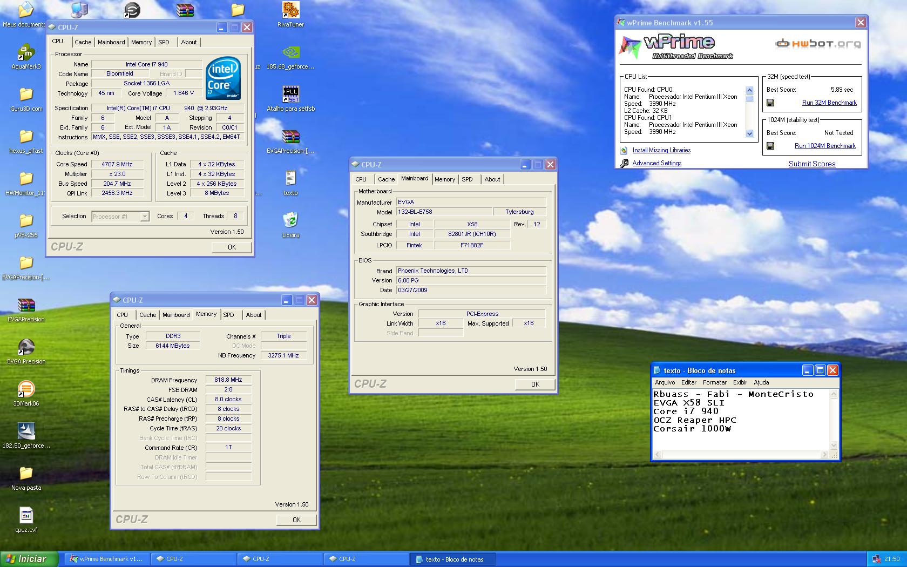Click the Core Voltage 1.646 V value
The height and width of the screenshot is (567, 907).
coord(184,93)
